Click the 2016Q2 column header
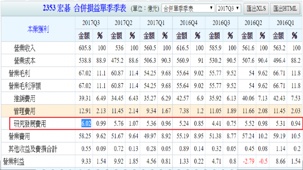This screenshot has height=170, width=303. coord(253,23)
